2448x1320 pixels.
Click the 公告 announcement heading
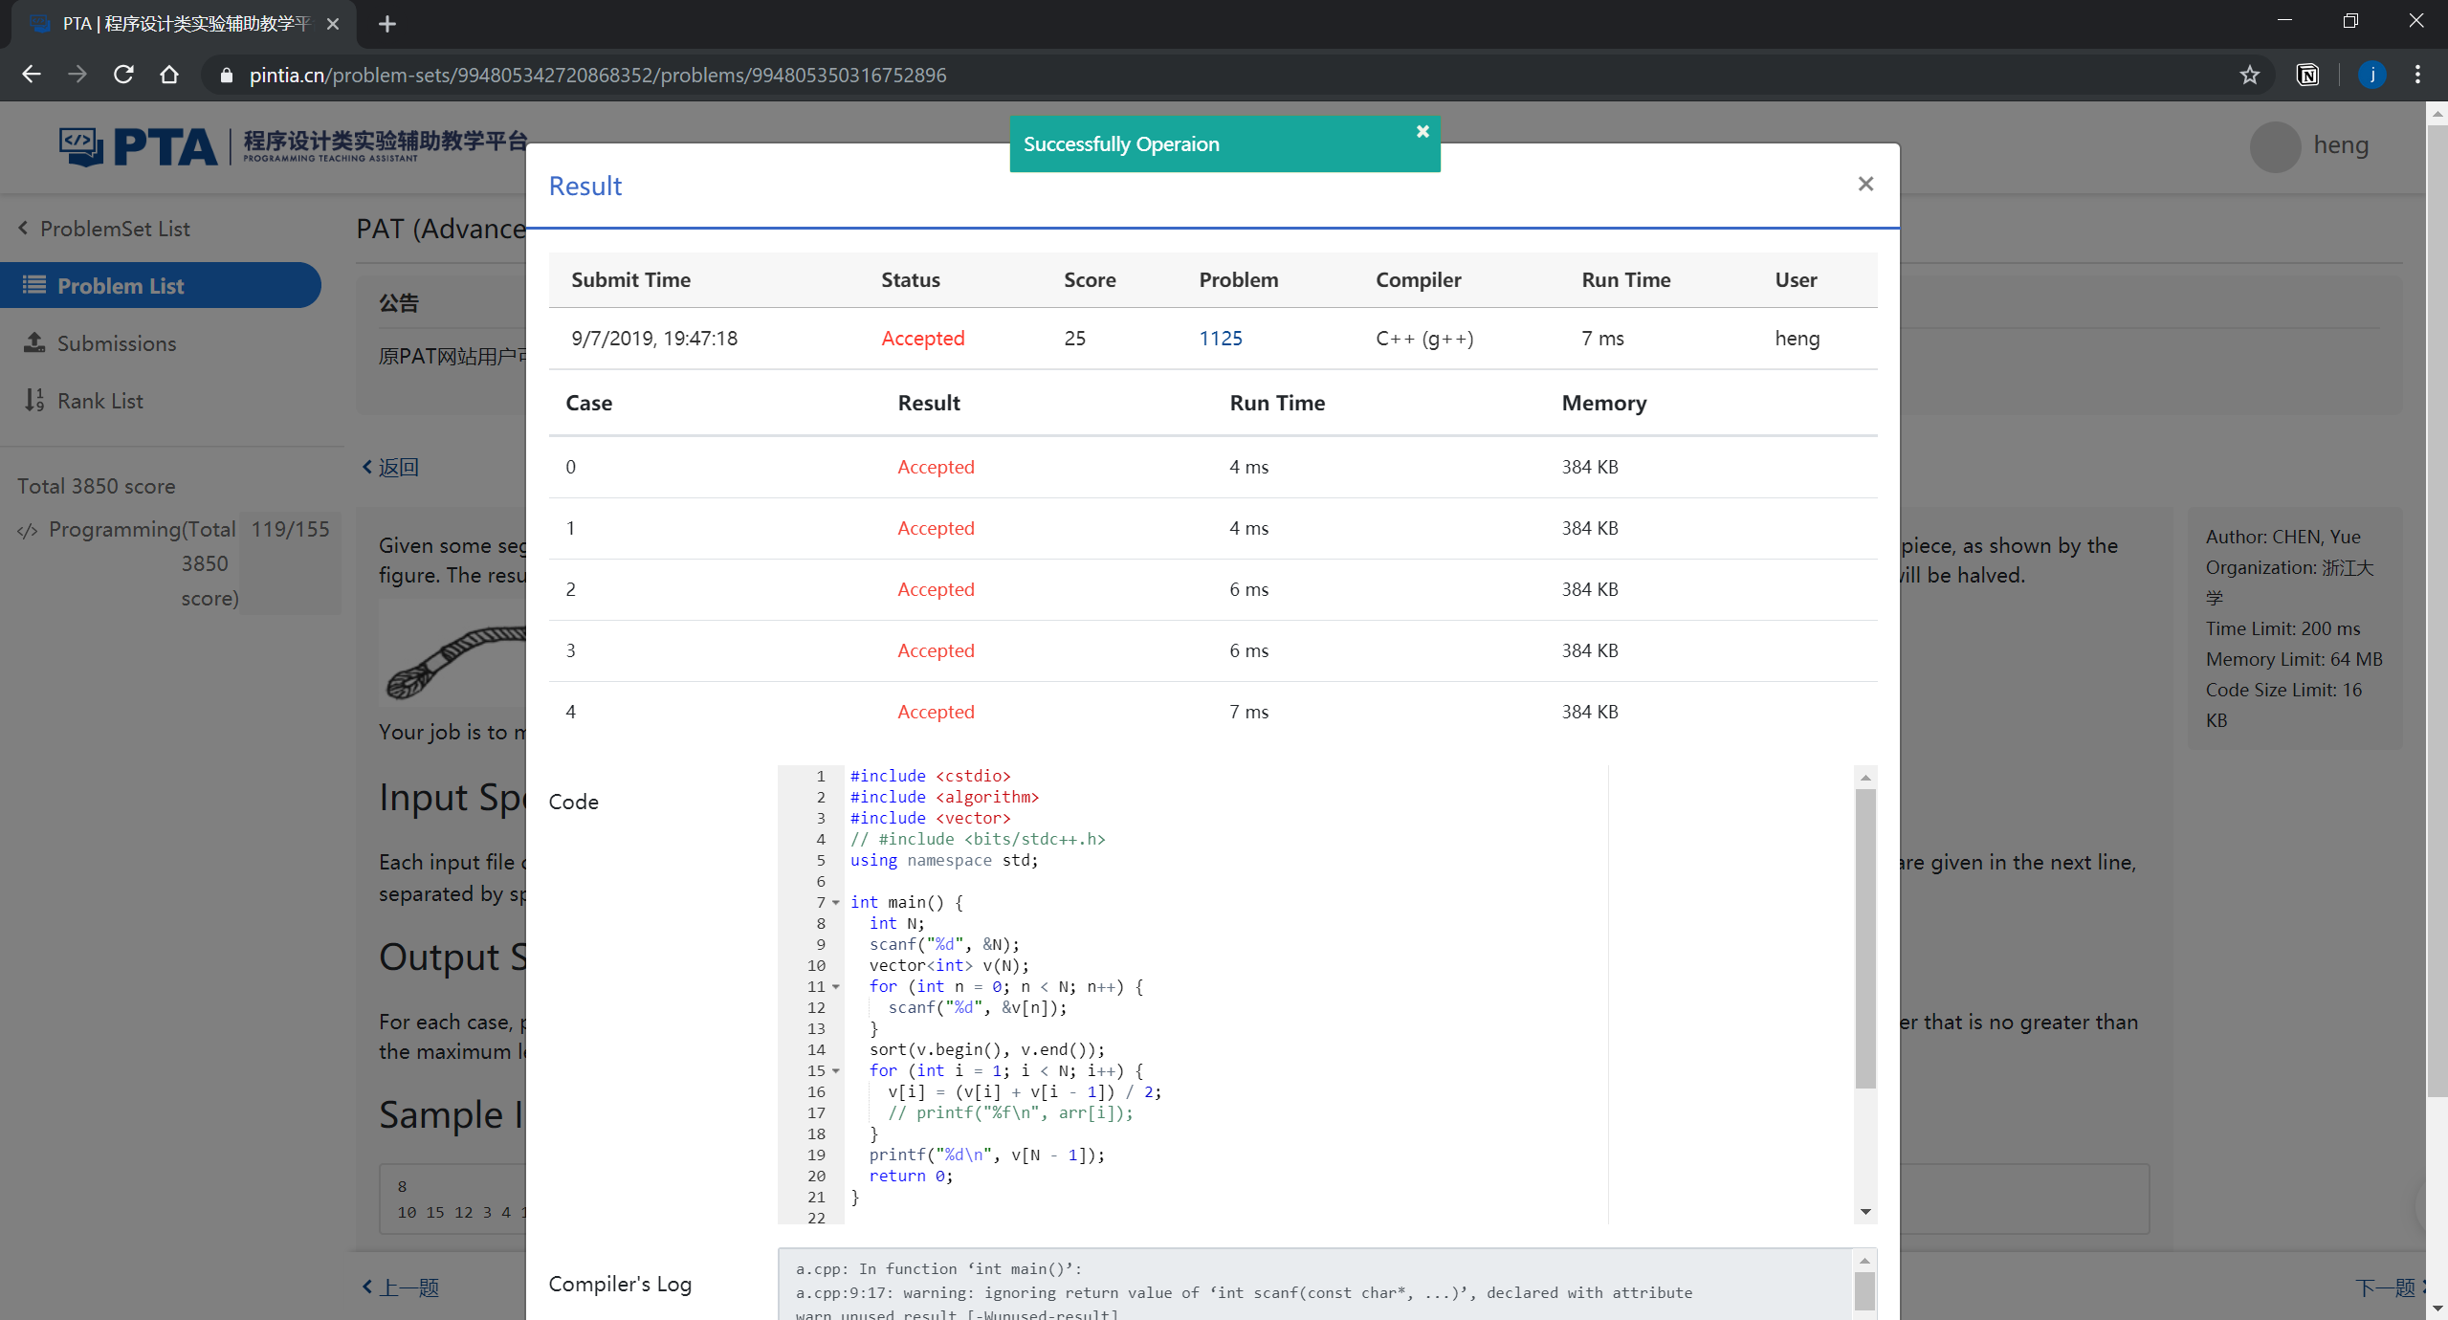(x=398, y=303)
